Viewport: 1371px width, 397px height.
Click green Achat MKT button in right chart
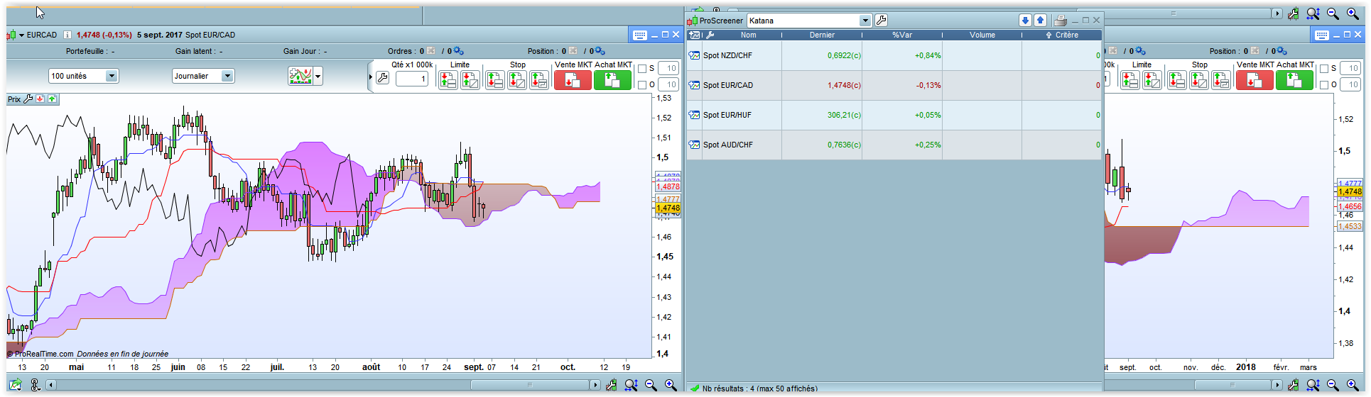tap(1294, 80)
